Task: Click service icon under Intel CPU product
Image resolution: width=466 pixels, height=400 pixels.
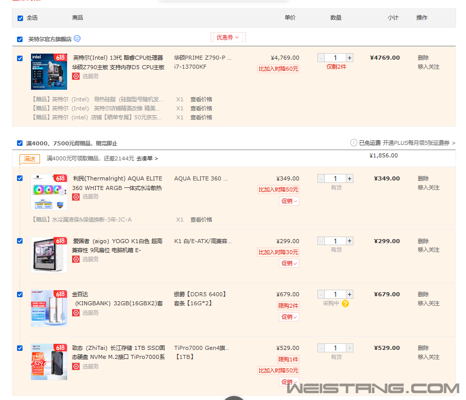Action: [x=76, y=76]
